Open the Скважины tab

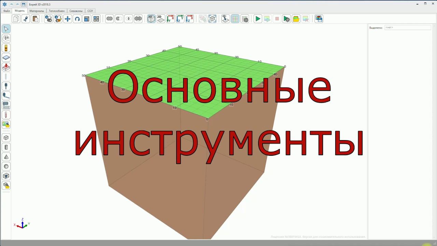[x=76, y=11]
